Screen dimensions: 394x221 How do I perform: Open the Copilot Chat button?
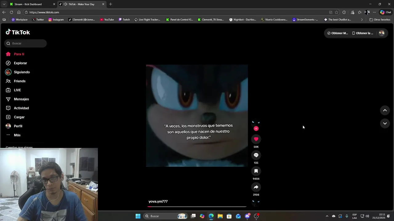[x=385, y=12]
